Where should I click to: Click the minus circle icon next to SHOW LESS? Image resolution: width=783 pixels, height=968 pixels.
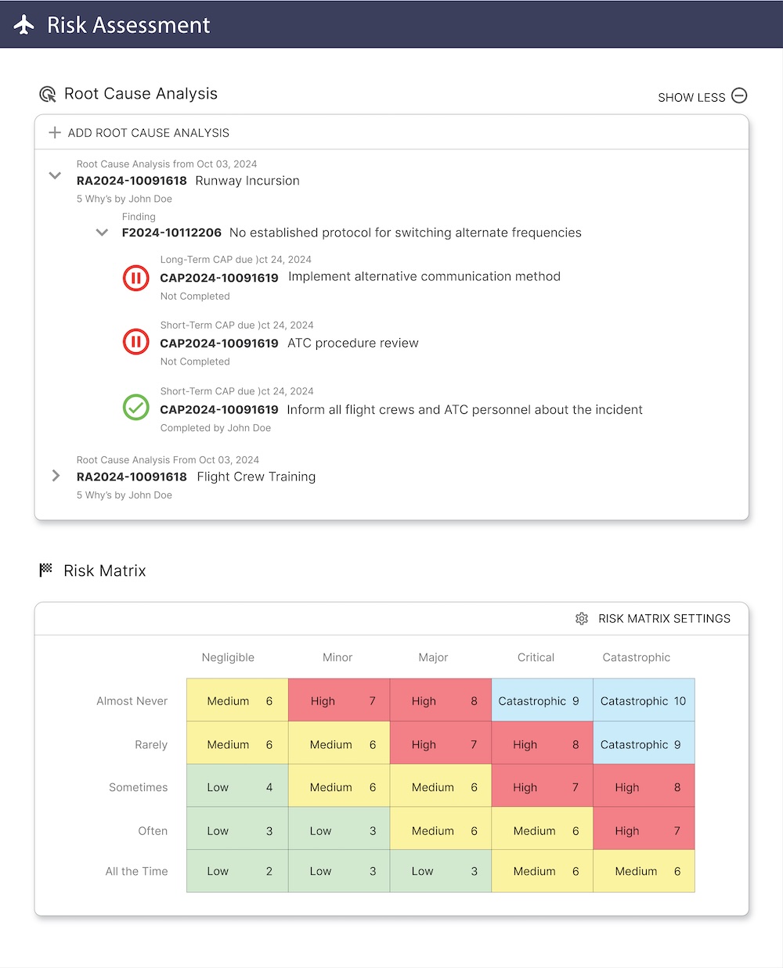[738, 95]
